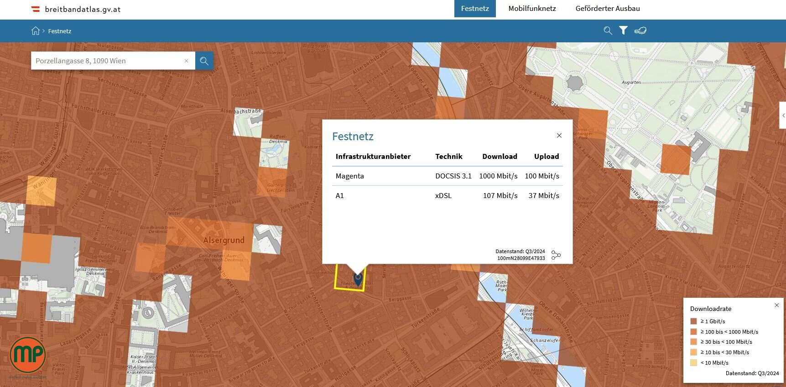Screen dimensions: 786x387
Task: Close the Downloadrate legend
Action: coord(777,305)
